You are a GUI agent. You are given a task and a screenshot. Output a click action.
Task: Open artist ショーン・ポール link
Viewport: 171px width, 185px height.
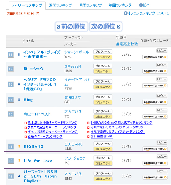click(77, 52)
